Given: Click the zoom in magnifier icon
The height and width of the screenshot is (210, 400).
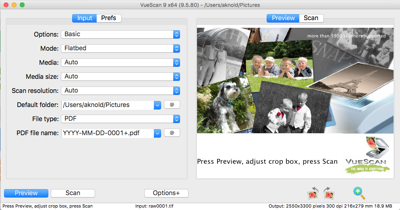Looking at the screenshot, I should 359,193.
